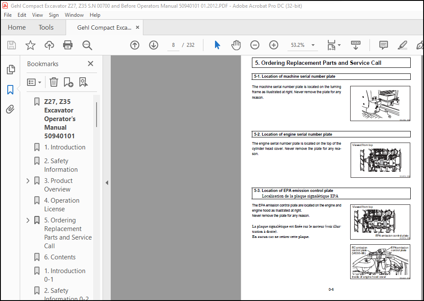Click heading 5-3. Location of EPA emission control plate
The height and width of the screenshot is (301, 424).
pos(294,191)
